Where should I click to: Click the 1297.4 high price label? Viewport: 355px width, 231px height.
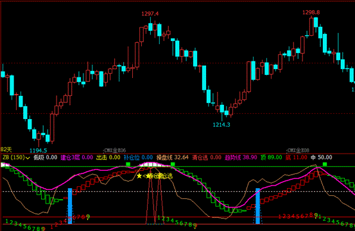pyautogui.click(x=150, y=14)
